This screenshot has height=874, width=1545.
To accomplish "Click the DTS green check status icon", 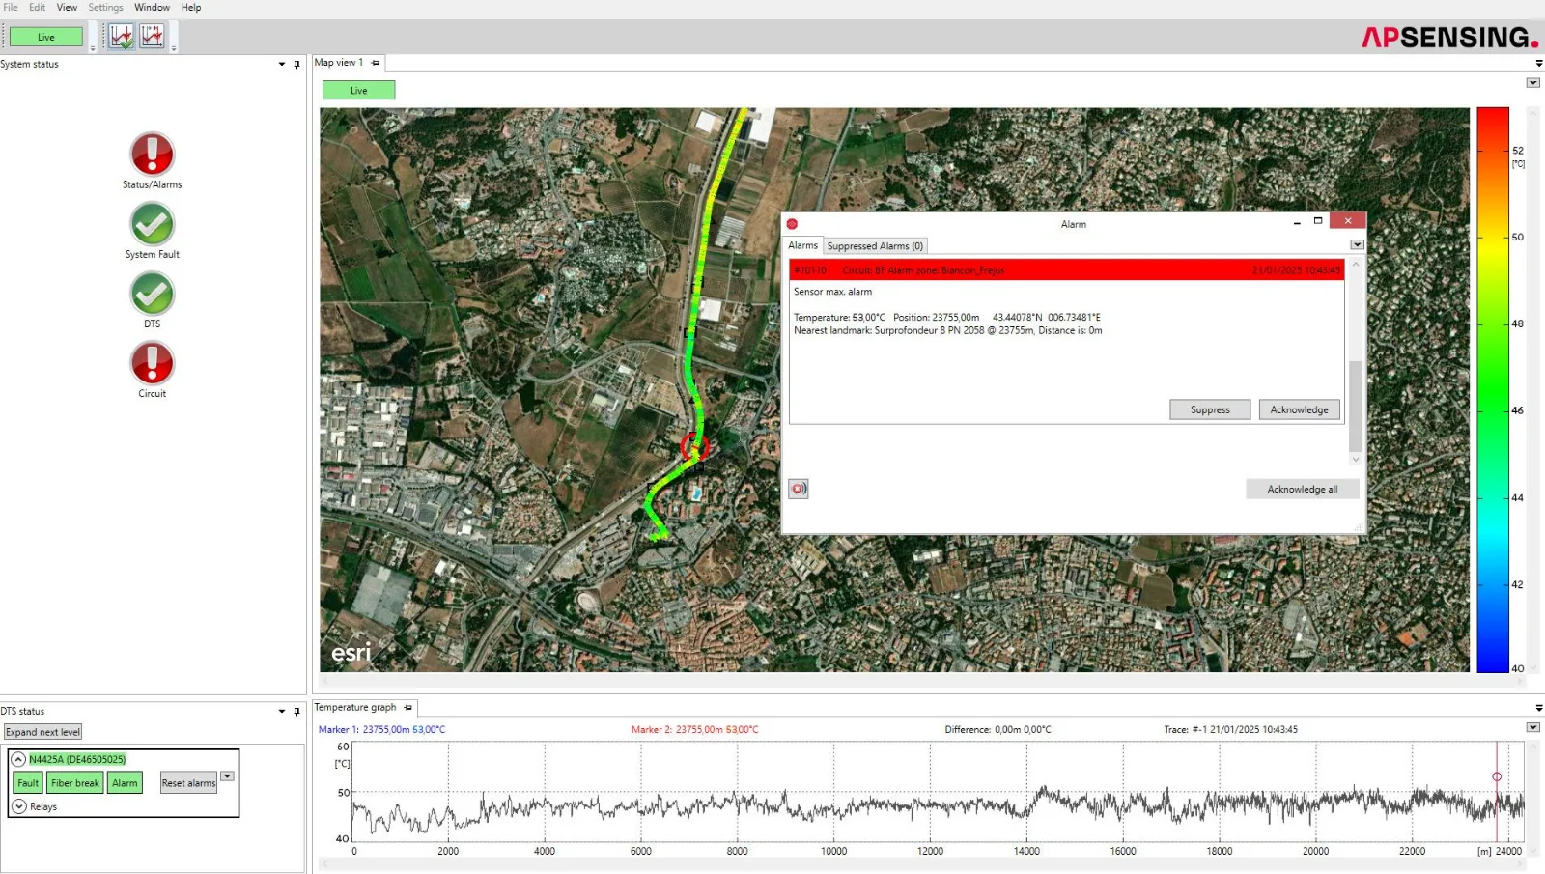I will click(x=152, y=294).
